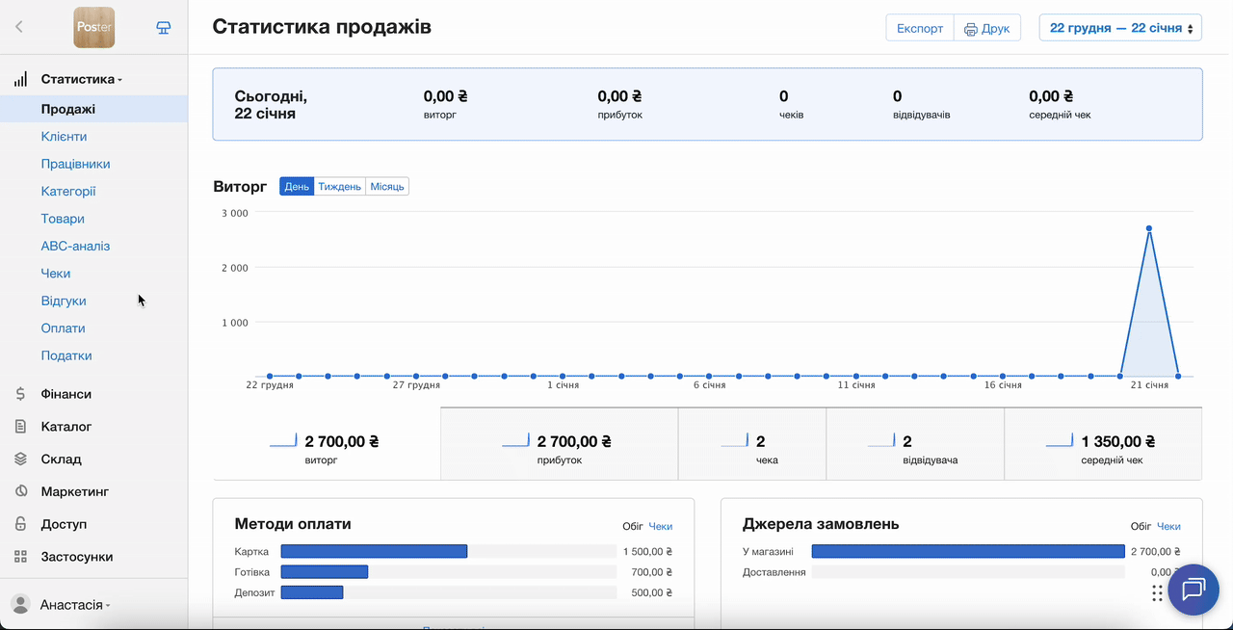Screen dimensions: 1233x630
Task: Switch revenue chart to Тиждень
Action: pos(339,186)
